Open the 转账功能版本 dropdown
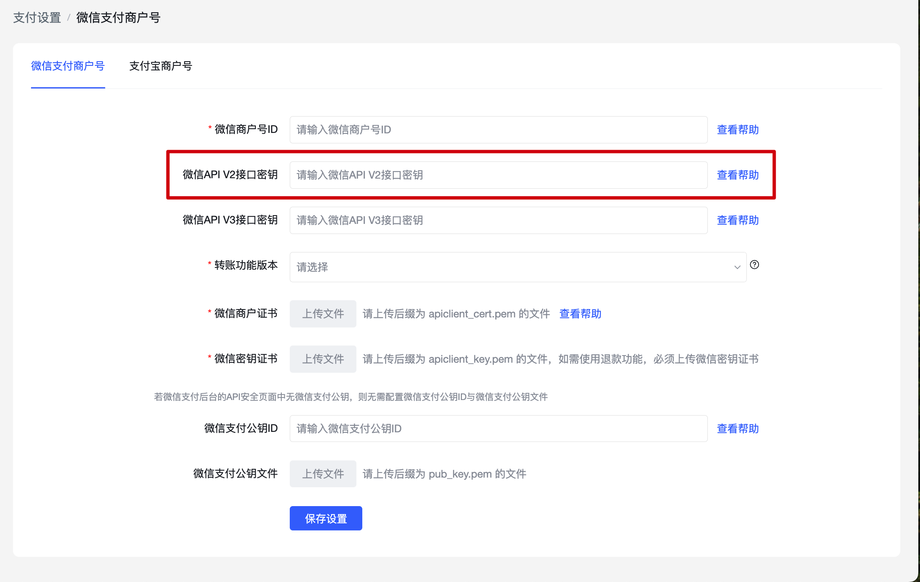The height and width of the screenshot is (582, 920). click(x=518, y=267)
